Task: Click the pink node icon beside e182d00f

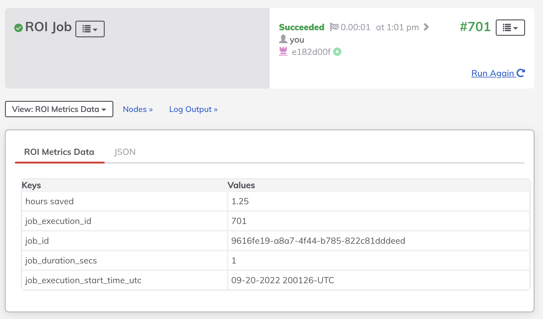Action: [x=283, y=52]
